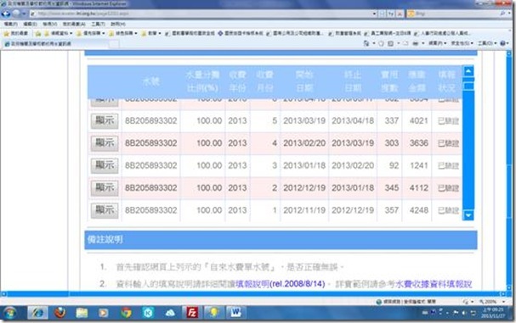This screenshot has height=323, width=516.
Task: Open the cloud application icon in the taskbar
Action: (x=170, y=313)
